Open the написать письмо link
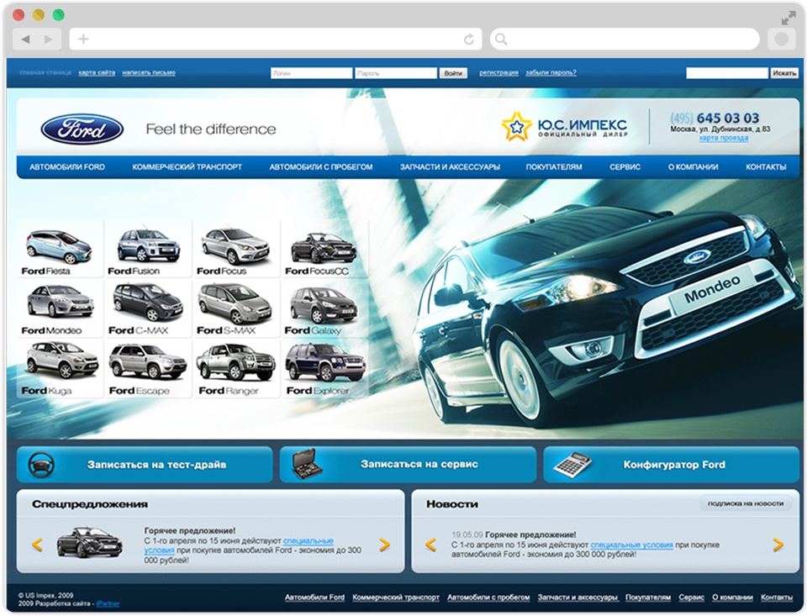Screen dimensions: 807x616 pos(149,72)
